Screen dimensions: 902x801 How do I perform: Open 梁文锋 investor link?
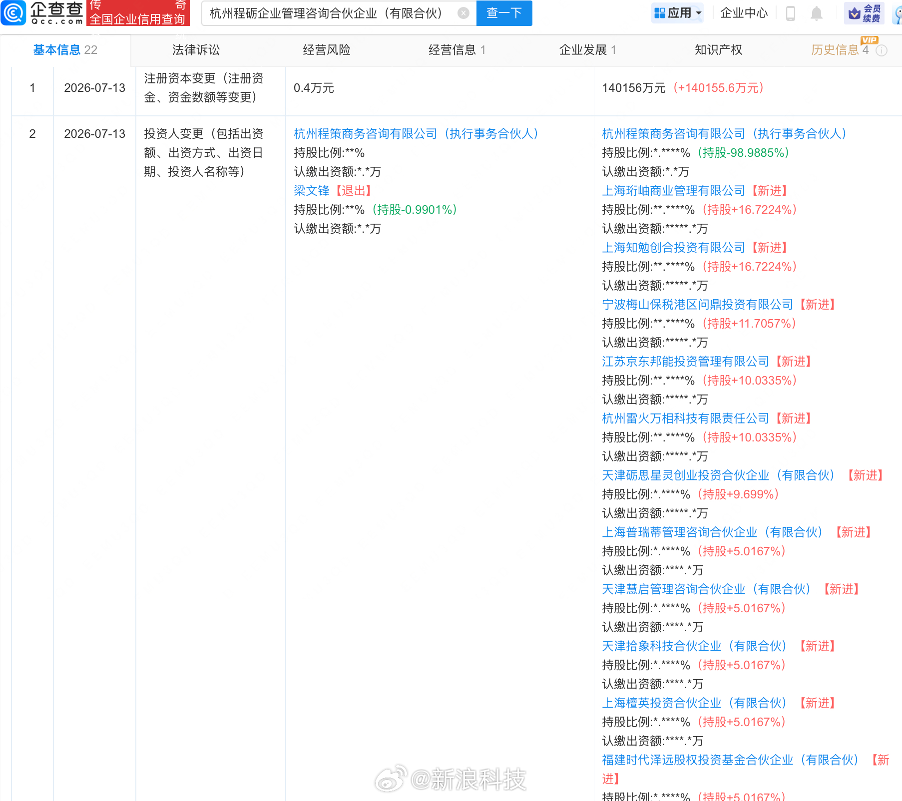pos(312,191)
